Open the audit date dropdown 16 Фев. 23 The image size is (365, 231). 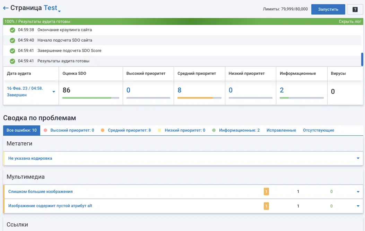pyautogui.click(x=54, y=92)
